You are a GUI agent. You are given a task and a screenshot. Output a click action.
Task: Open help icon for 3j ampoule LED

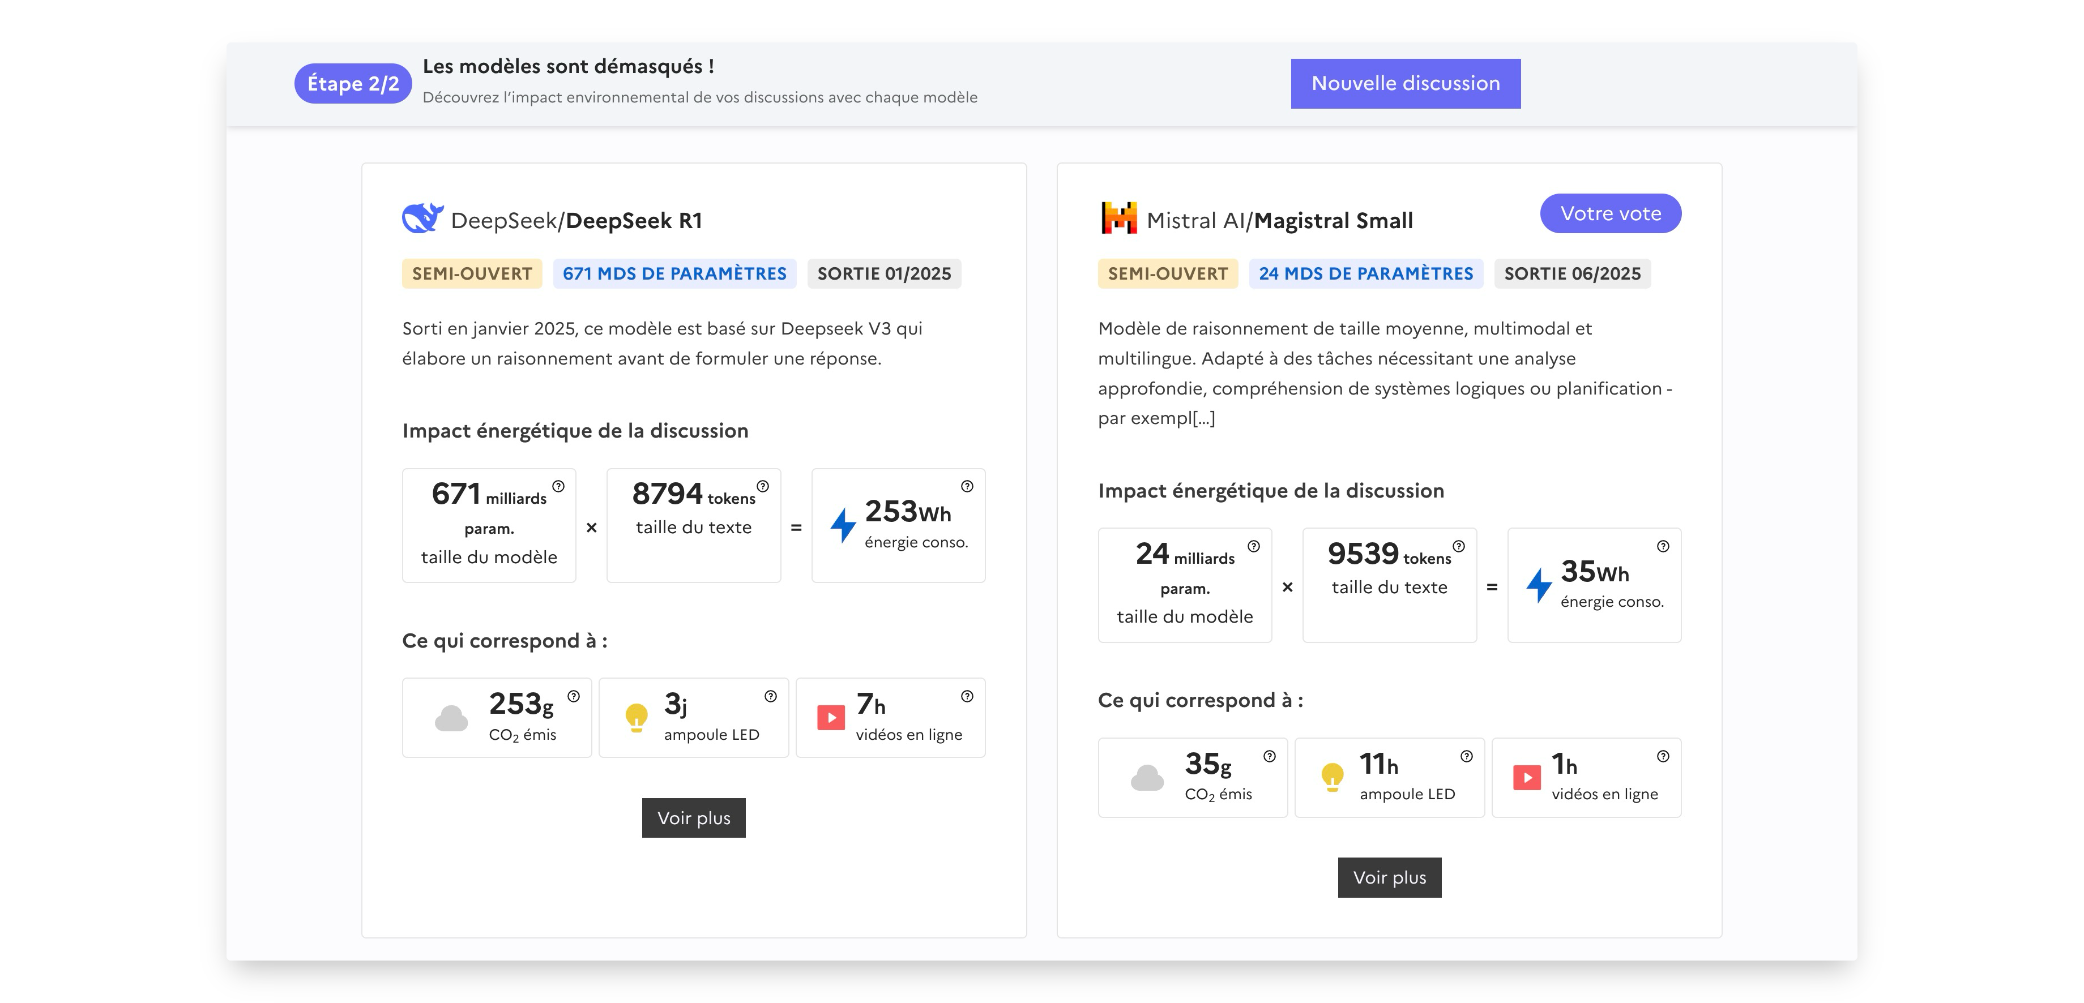coord(770,696)
